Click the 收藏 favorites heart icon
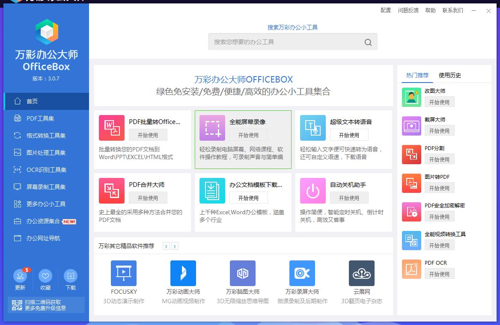The image size is (500, 325). 45,275
